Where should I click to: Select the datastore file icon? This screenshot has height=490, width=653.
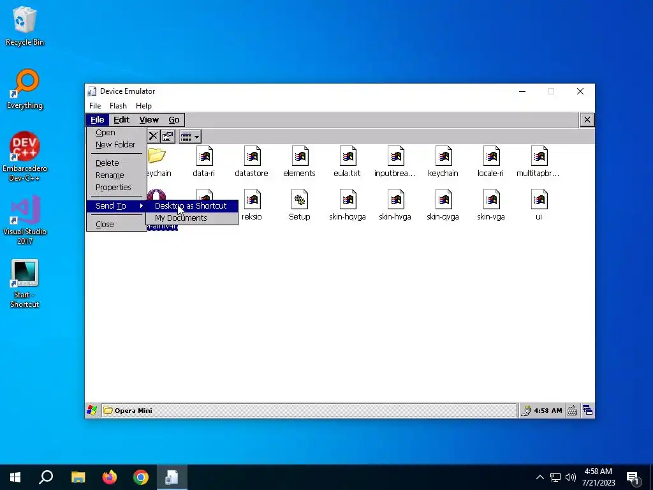click(x=252, y=156)
